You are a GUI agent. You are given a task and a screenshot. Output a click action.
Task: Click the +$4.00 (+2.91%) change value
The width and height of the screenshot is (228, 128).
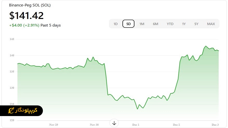click(24, 25)
